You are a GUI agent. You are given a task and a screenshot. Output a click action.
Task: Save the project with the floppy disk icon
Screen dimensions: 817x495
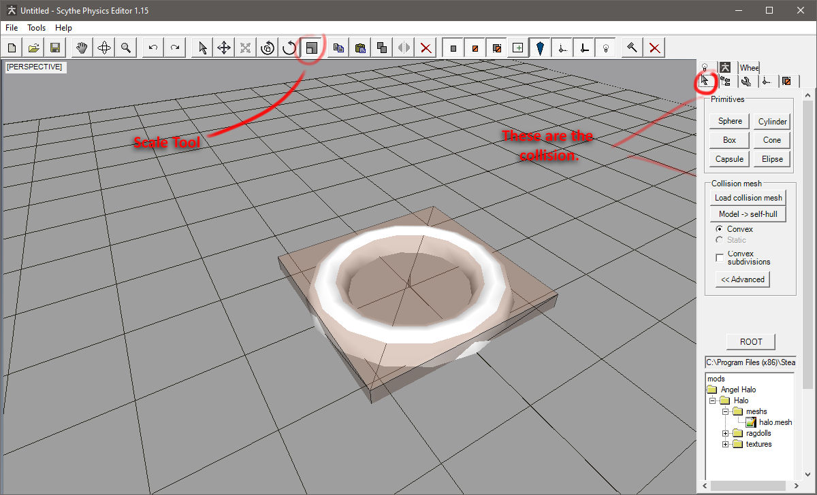pyautogui.click(x=56, y=48)
